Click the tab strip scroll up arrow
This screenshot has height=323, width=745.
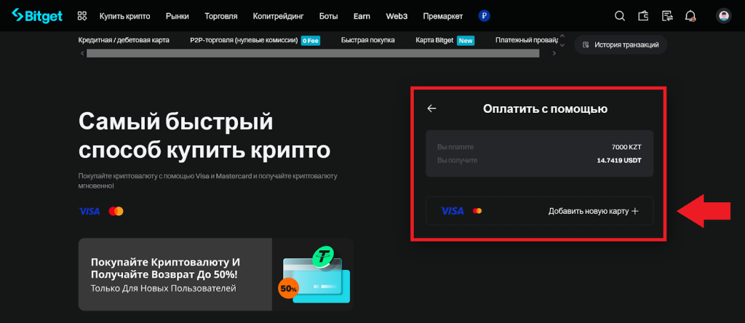click(562, 36)
